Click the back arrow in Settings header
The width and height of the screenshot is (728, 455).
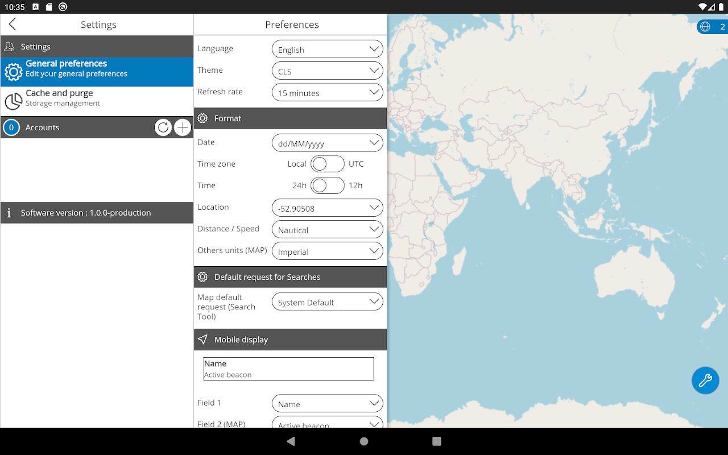(13, 24)
